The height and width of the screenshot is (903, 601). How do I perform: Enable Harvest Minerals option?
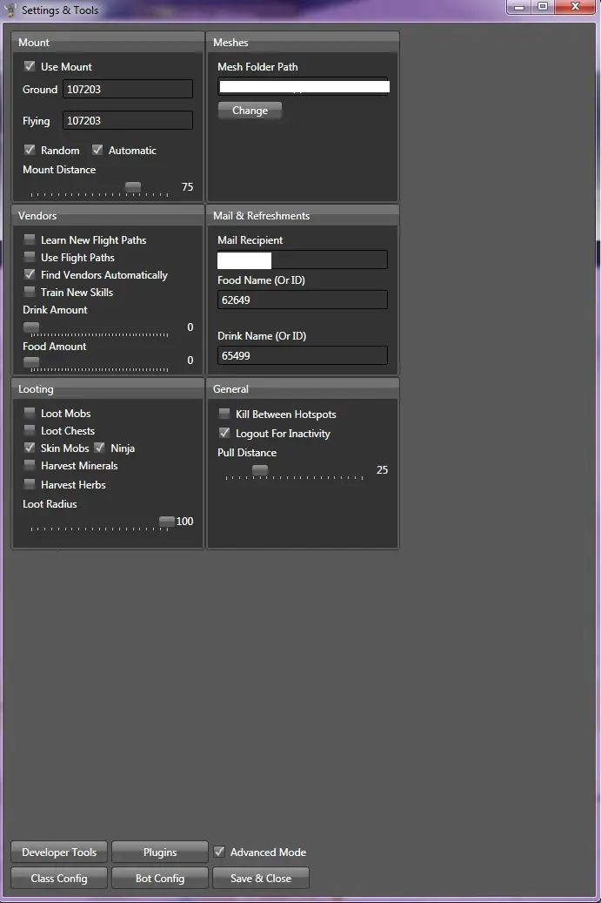(30, 465)
